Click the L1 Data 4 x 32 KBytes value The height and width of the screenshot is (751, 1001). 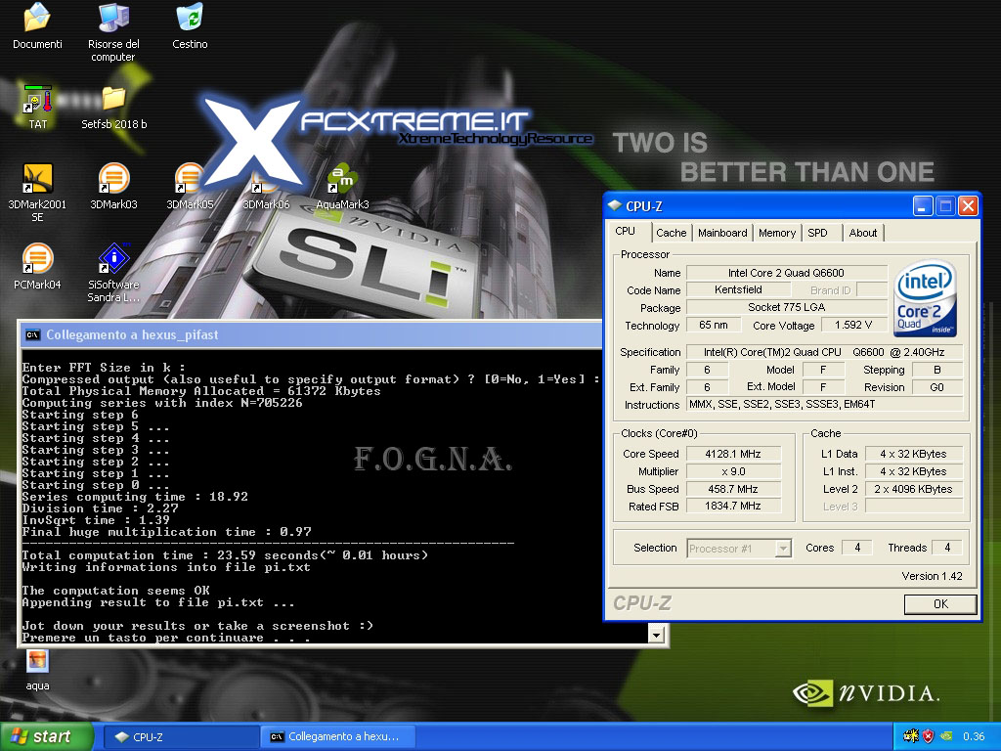tap(914, 454)
